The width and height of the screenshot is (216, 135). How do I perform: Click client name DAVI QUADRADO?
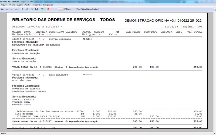58,75
